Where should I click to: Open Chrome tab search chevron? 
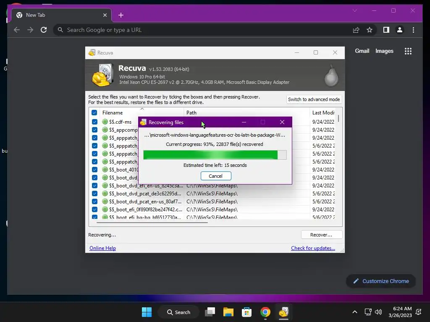354,10
